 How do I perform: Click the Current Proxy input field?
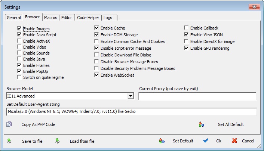coord(197,96)
